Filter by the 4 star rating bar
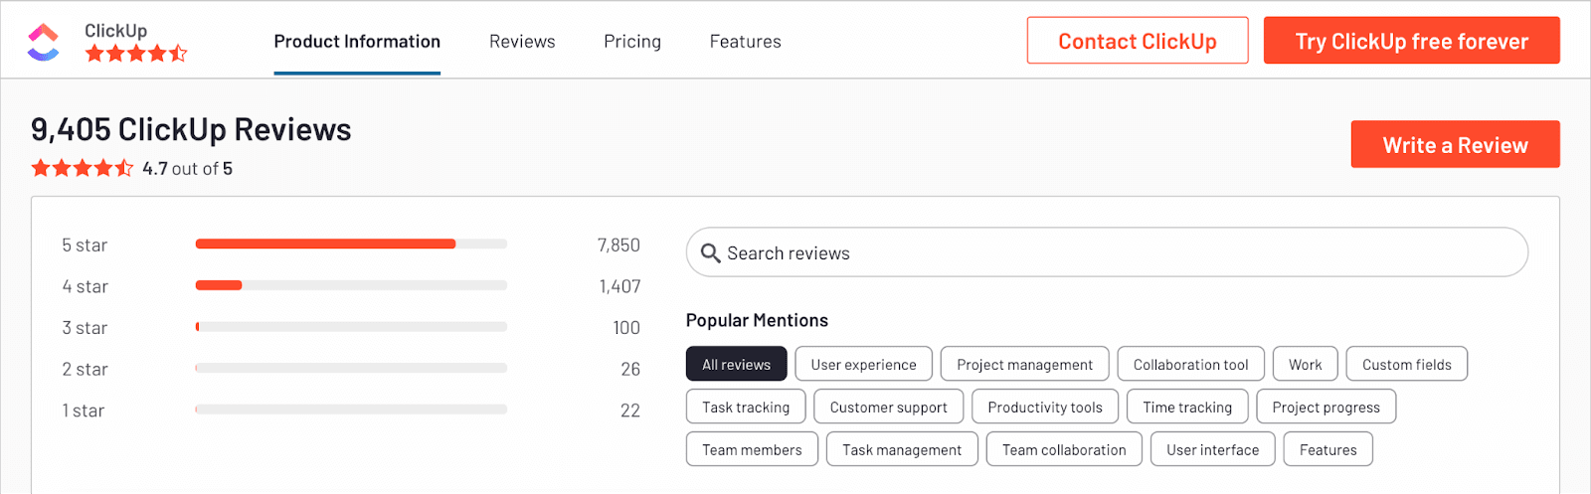The image size is (1591, 494). coord(351,285)
